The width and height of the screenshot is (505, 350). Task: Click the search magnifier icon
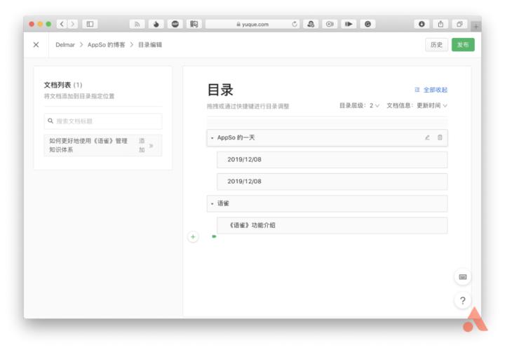tap(50, 121)
